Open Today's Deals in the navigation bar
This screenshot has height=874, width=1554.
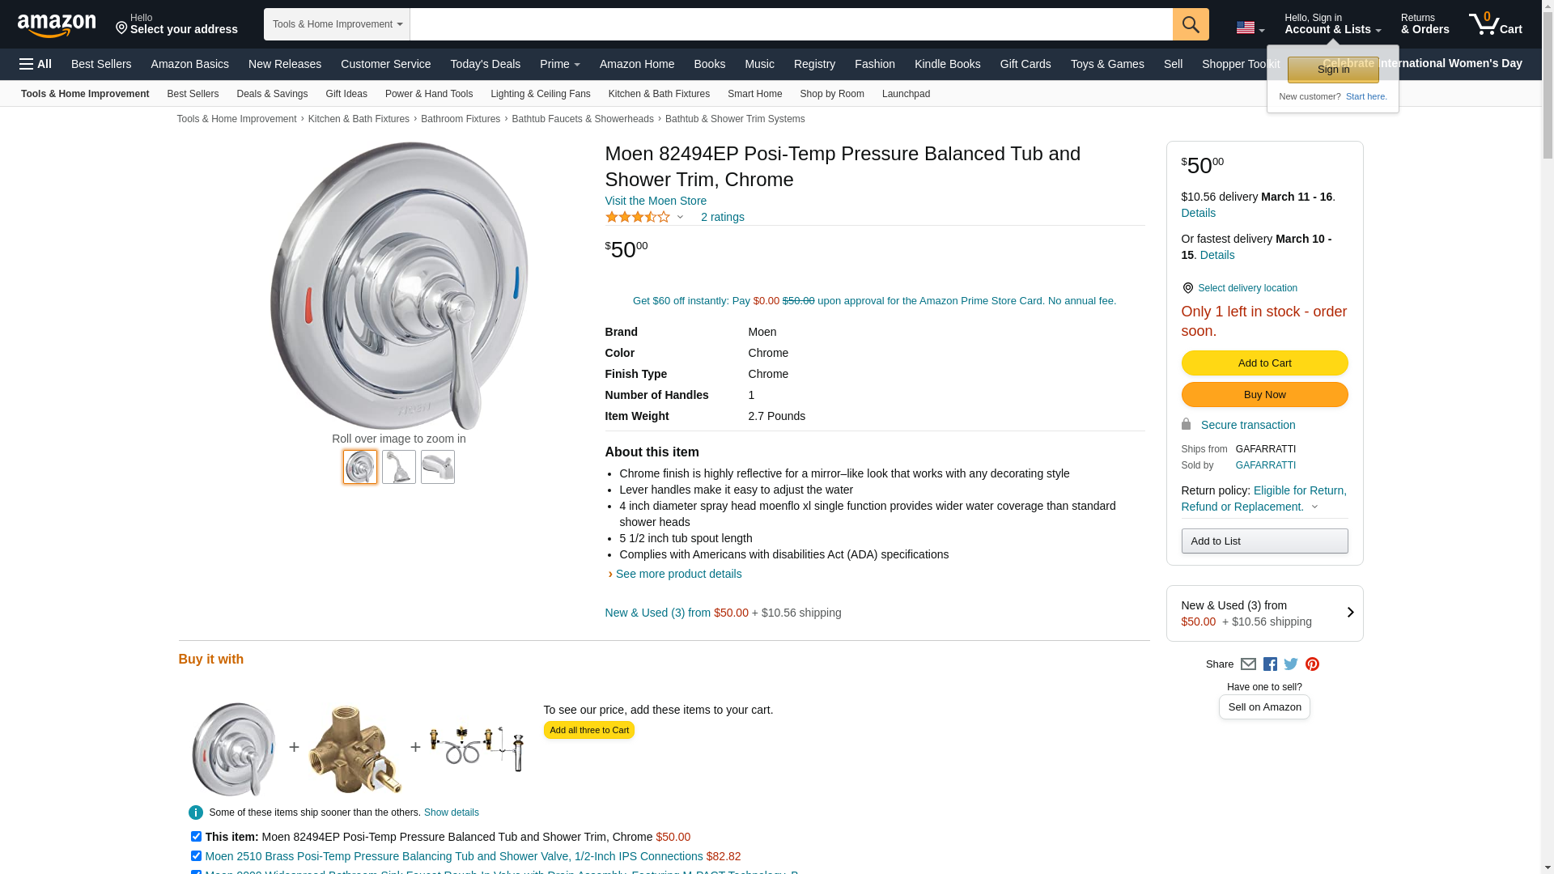click(x=485, y=64)
